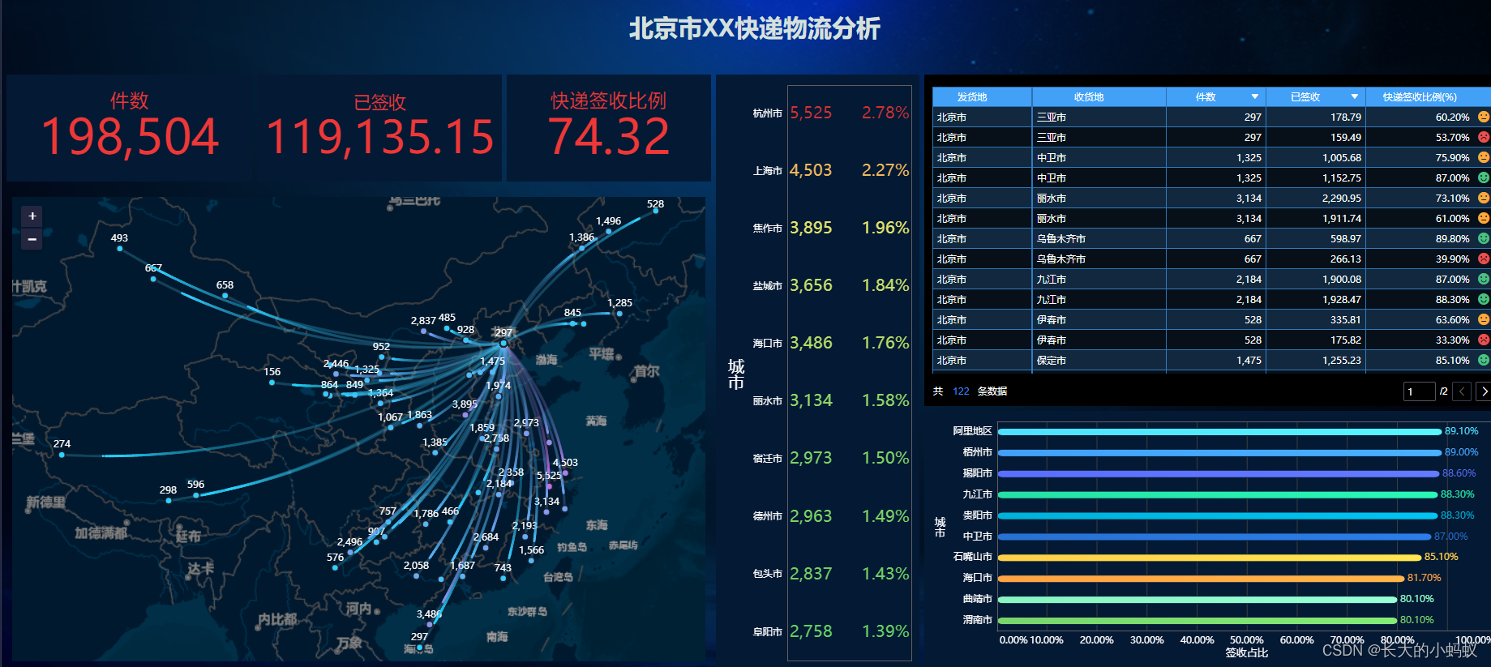Select the 揭阳市 88.60% bar

(x=1219, y=473)
